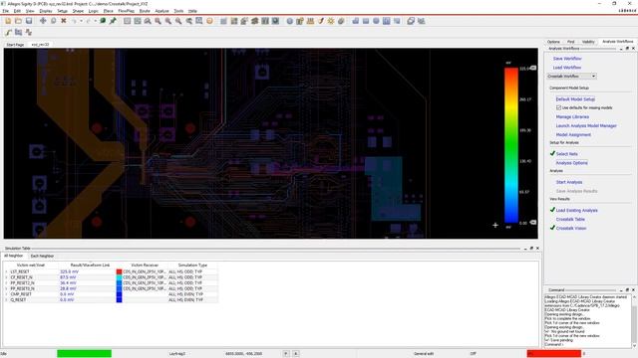This screenshot has width=638, height=358.
Task: Open the Crosstalk Workflow dropdown
Action: [571, 76]
